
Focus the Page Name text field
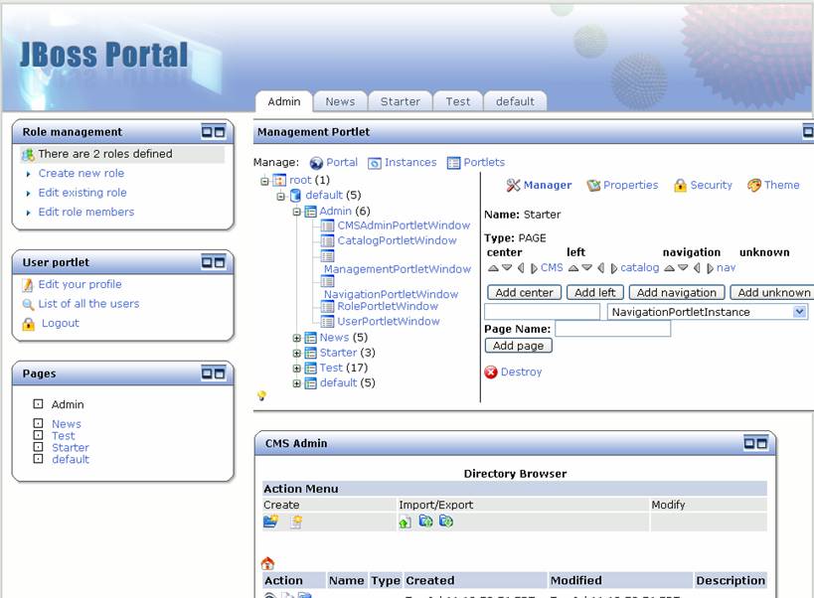point(612,328)
